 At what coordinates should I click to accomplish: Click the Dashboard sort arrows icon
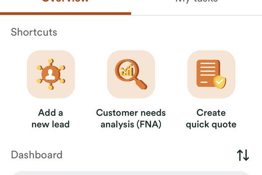tap(243, 155)
